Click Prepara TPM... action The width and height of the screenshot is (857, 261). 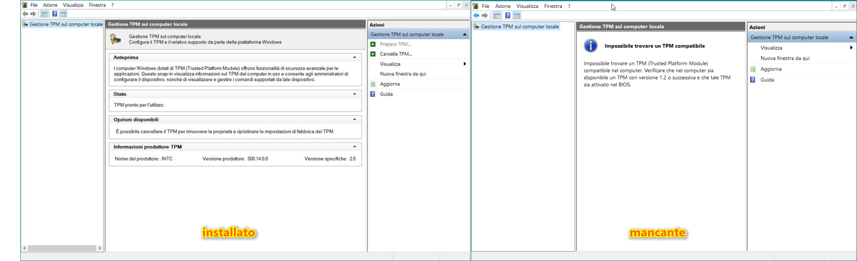click(x=396, y=44)
